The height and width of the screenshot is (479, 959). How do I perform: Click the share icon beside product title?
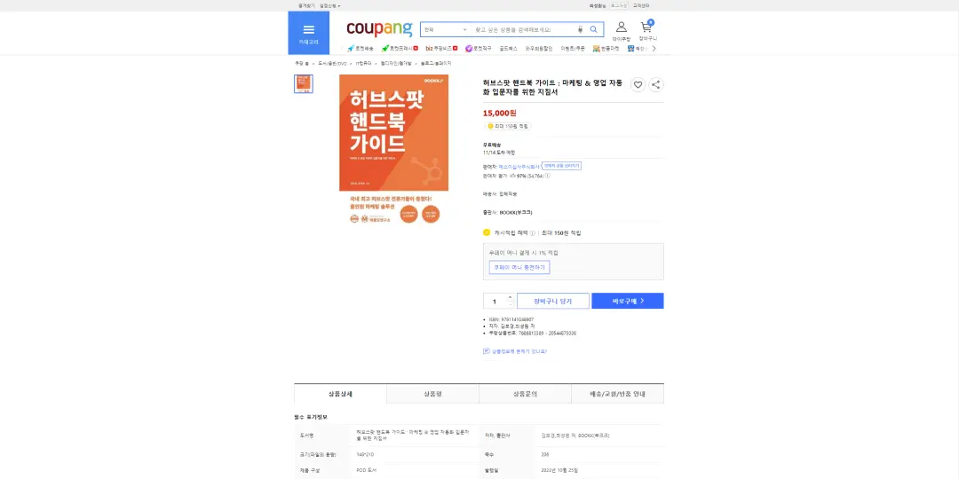655,85
